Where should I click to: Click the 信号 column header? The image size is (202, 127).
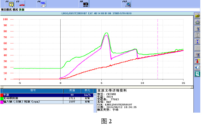(x=33, y=91)
